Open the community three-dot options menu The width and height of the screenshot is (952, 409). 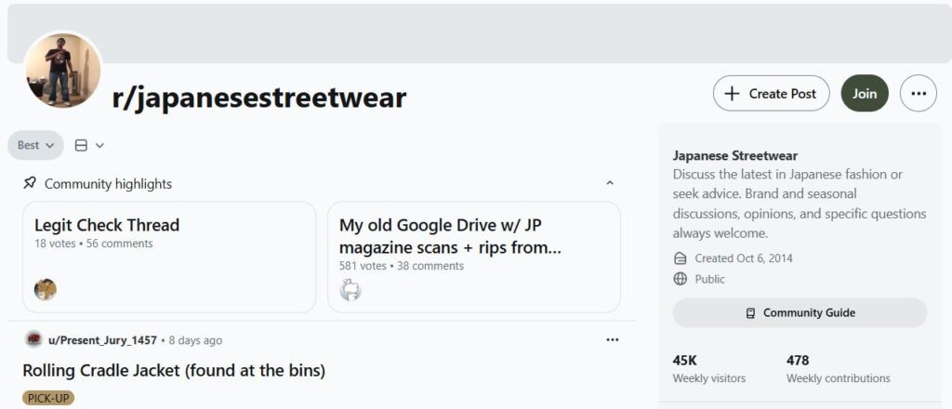point(919,93)
